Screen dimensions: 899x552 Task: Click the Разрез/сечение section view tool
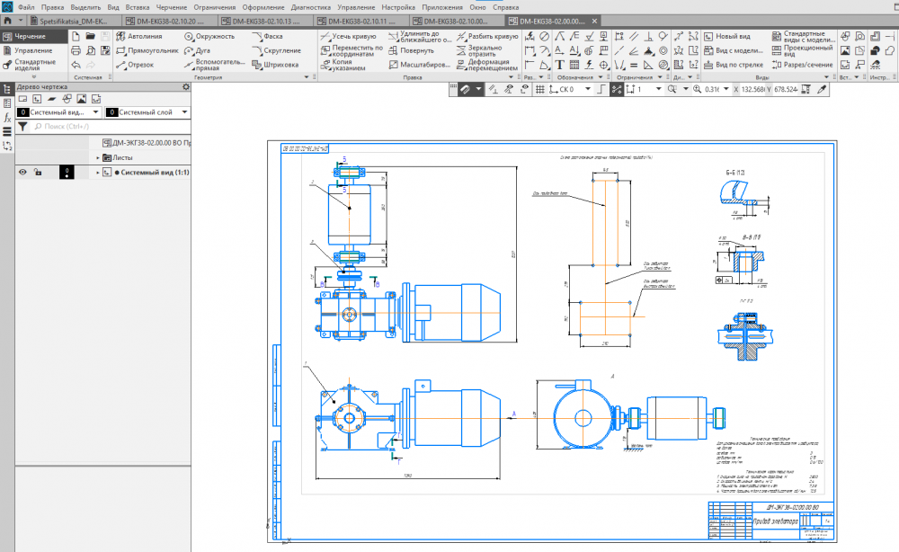point(802,65)
